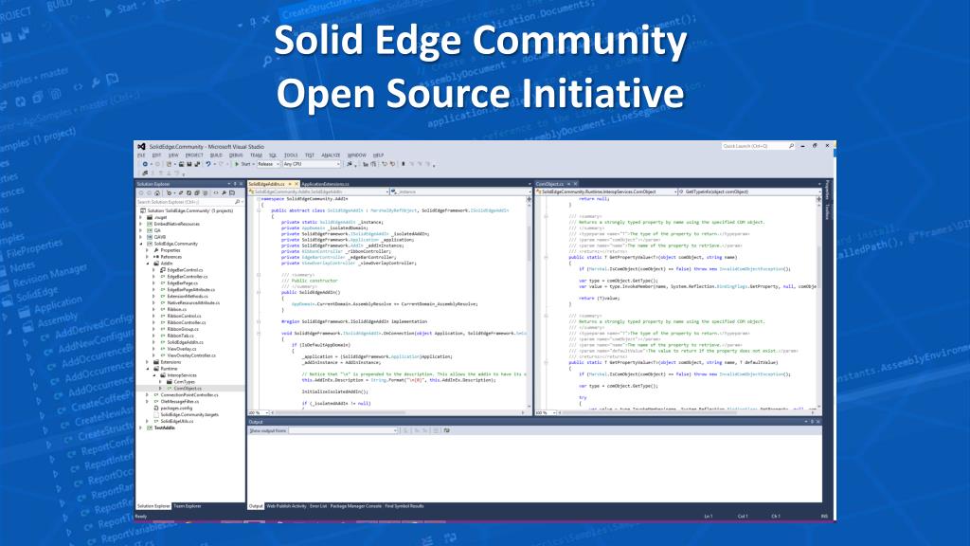Close the ComObject.cs editor tab
The image size is (970, 546).
[x=575, y=184]
